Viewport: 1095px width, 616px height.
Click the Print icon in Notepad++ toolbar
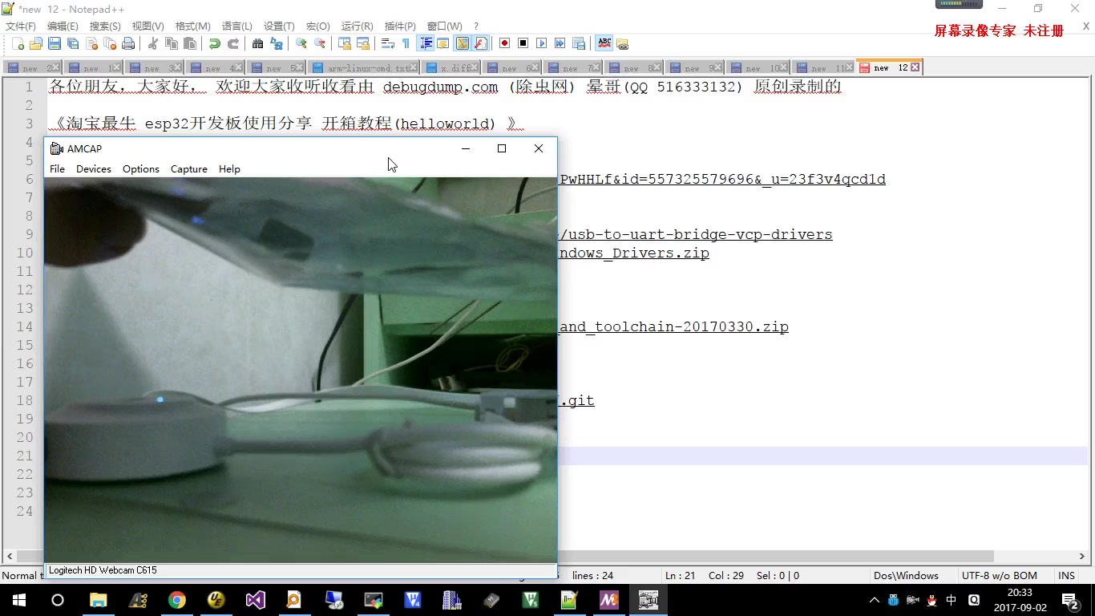127,43
